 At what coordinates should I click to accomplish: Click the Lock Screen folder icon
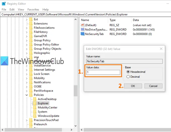pyautogui.click(x=31, y=74)
